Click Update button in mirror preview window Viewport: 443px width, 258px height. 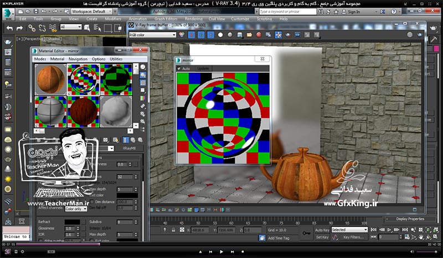click(x=203, y=69)
